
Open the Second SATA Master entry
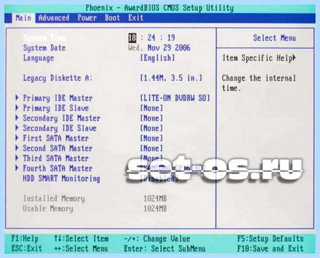point(58,148)
